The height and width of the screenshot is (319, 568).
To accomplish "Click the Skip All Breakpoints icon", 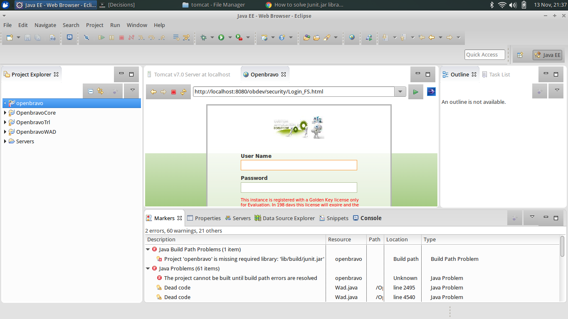I will (86, 37).
